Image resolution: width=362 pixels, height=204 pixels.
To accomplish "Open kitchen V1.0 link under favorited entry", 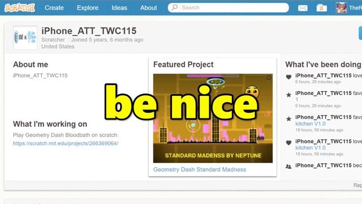I will coord(311,124).
